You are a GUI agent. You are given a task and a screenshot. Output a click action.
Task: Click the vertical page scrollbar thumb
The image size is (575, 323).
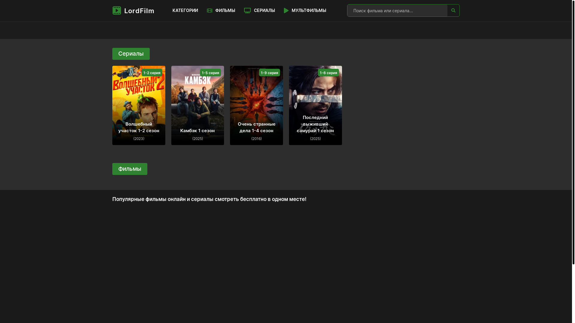tap(574, 132)
